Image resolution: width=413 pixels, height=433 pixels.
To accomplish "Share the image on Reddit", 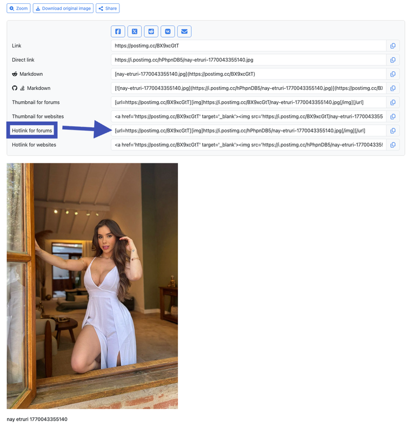I will [x=151, y=31].
